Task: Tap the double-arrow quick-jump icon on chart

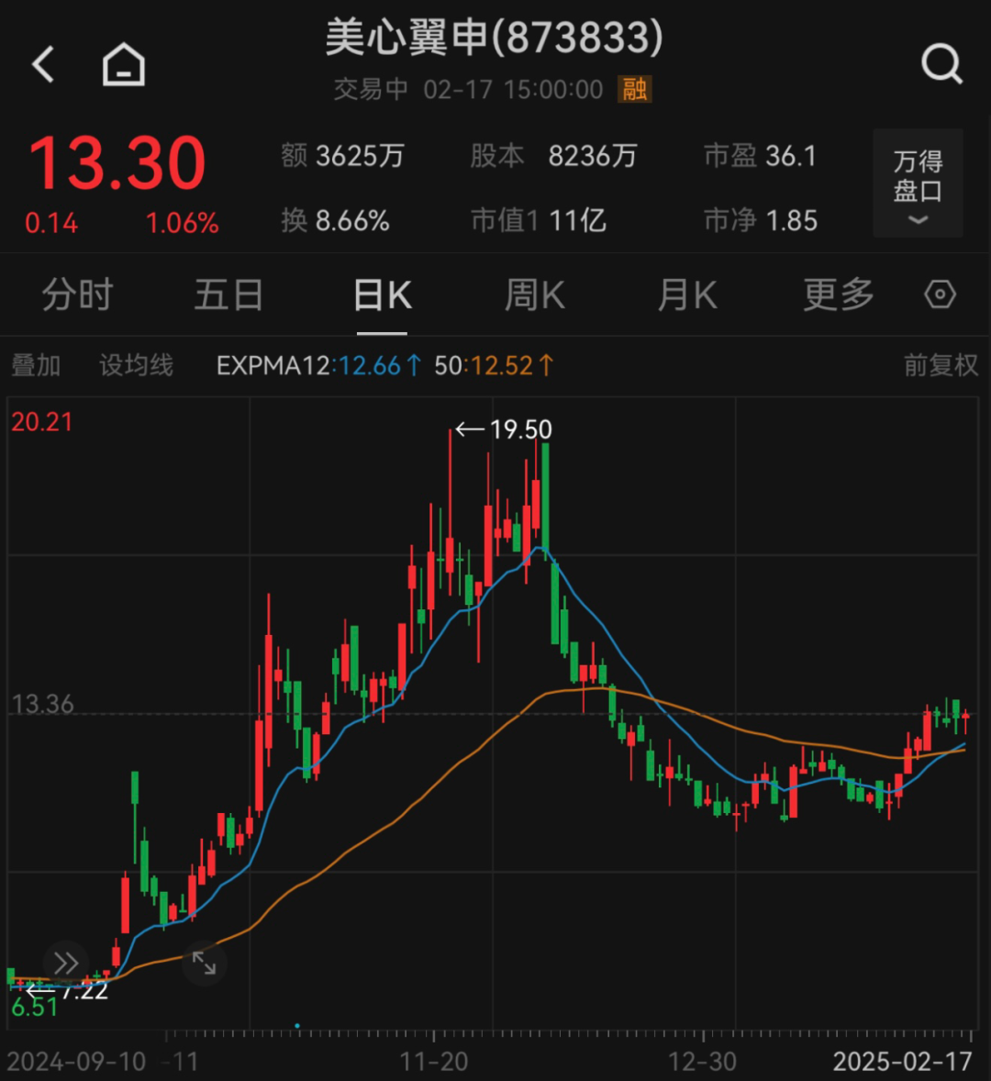Action: [65, 963]
